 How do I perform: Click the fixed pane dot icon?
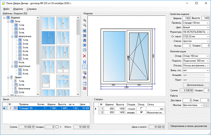click(x=84, y=45)
